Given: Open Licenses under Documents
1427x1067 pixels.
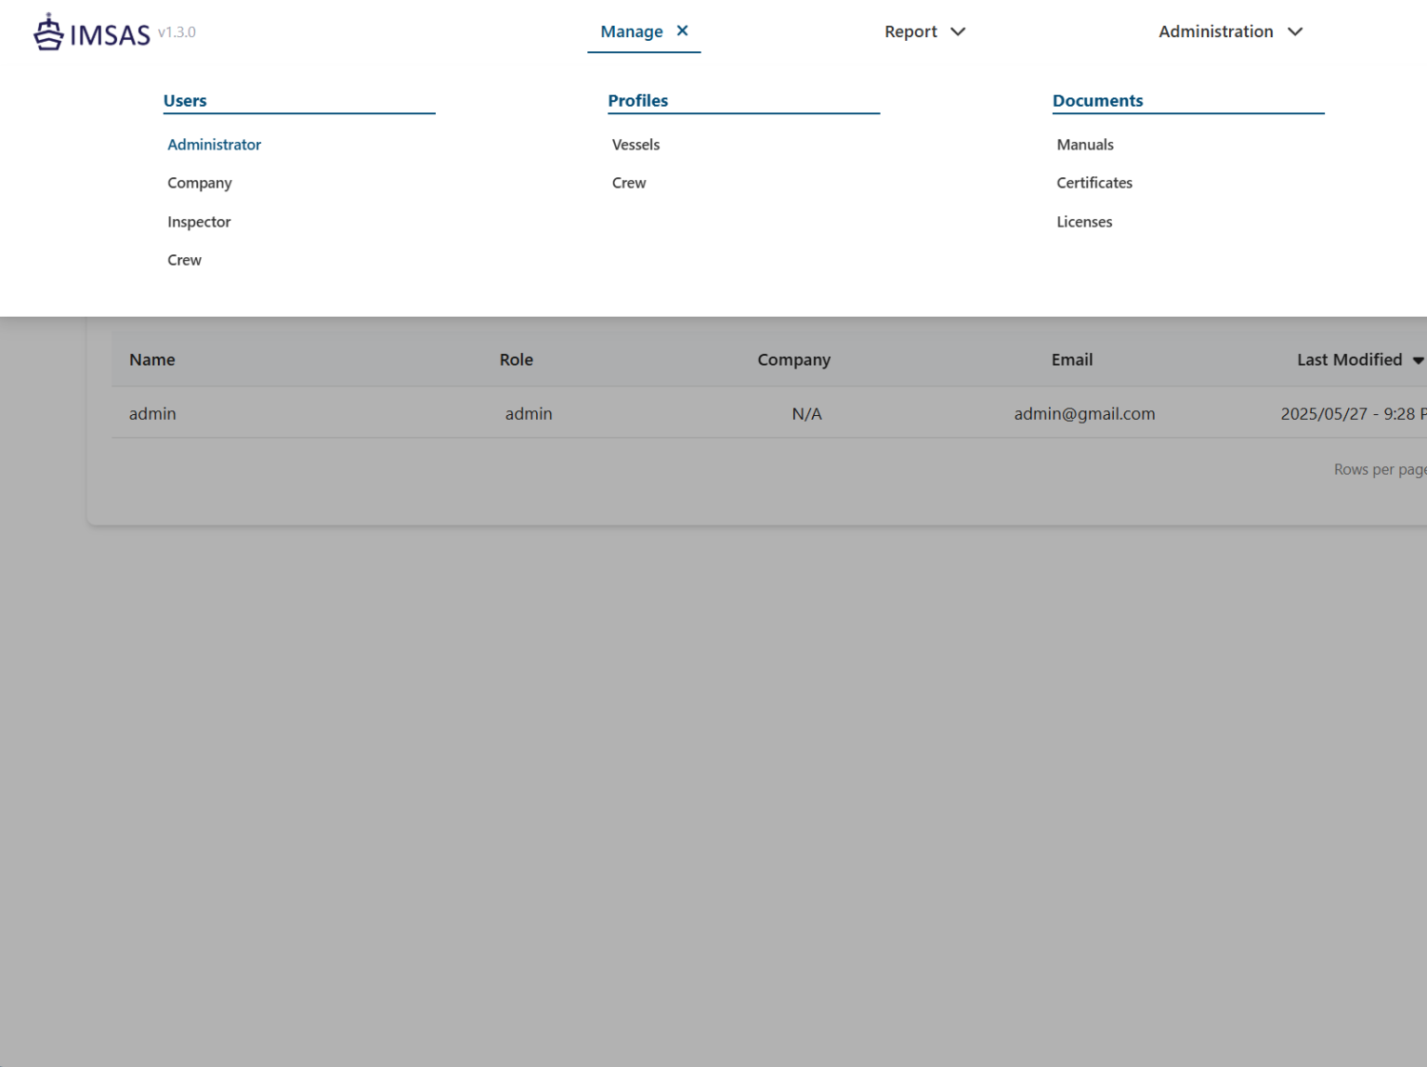Looking at the screenshot, I should [1084, 222].
